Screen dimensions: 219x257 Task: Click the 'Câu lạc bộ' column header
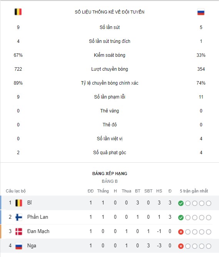(16, 191)
